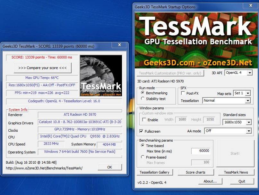
Task: Enable the Post-FX checkbox
Action: (x=183, y=93)
